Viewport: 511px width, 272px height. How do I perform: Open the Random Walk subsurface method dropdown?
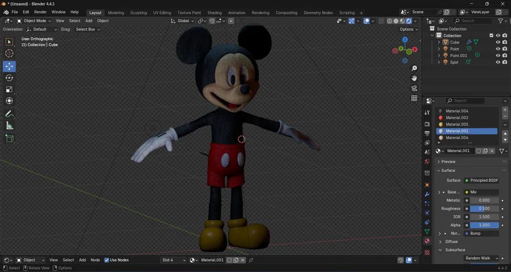481,258
